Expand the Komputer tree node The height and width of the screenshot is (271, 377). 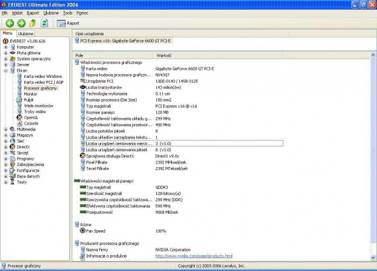coord(5,47)
